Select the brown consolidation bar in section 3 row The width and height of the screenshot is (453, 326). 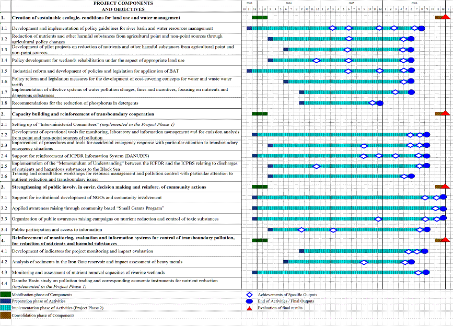coord(439,187)
